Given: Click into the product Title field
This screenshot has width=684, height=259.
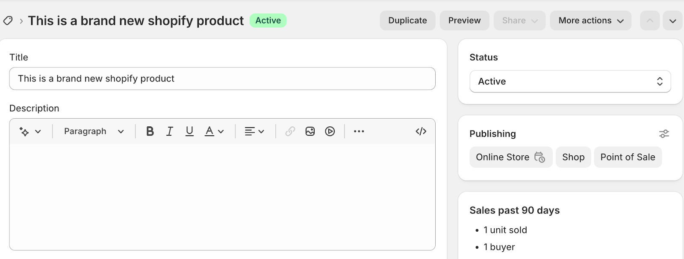Looking at the screenshot, I should pyautogui.click(x=222, y=79).
